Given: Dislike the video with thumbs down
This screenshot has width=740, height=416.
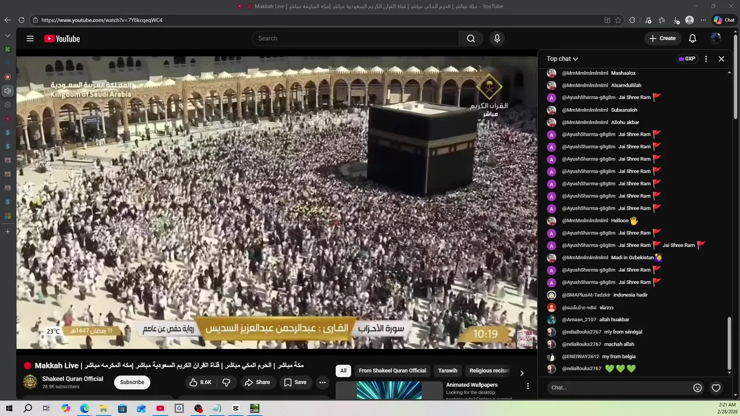Looking at the screenshot, I should pos(227,382).
